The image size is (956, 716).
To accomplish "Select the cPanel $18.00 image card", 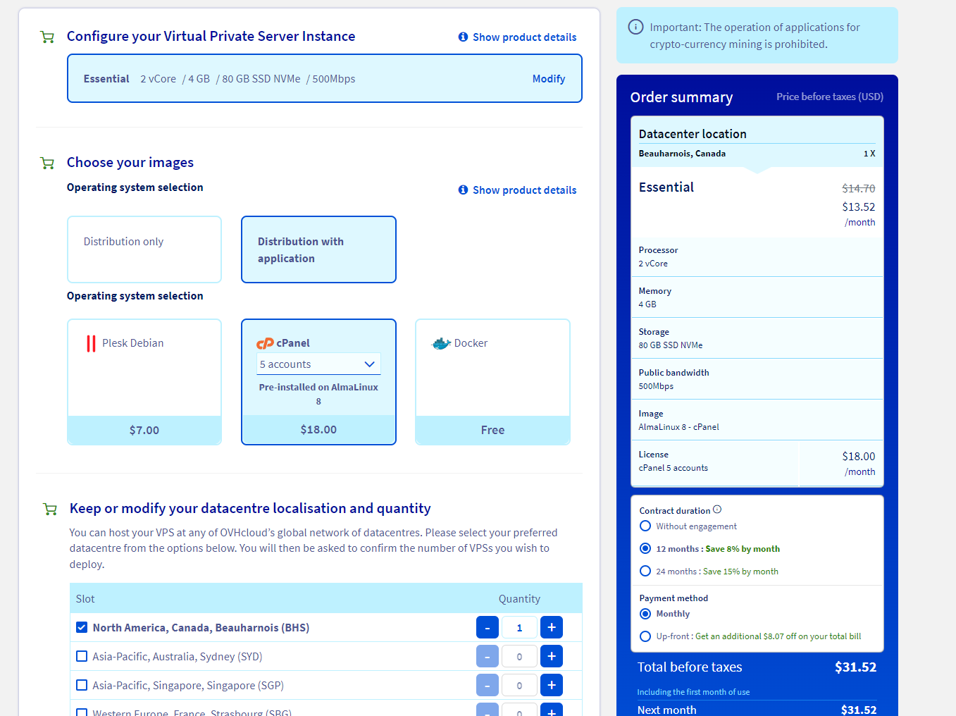I will coord(318,382).
